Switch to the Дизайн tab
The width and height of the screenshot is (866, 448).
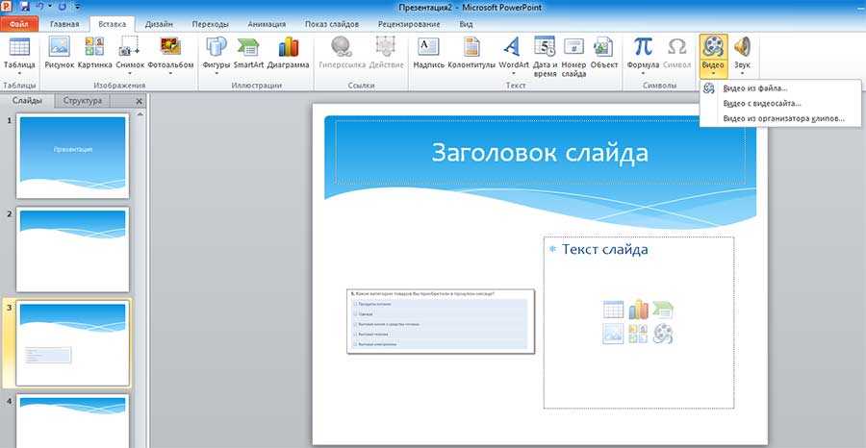(x=159, y=24)
